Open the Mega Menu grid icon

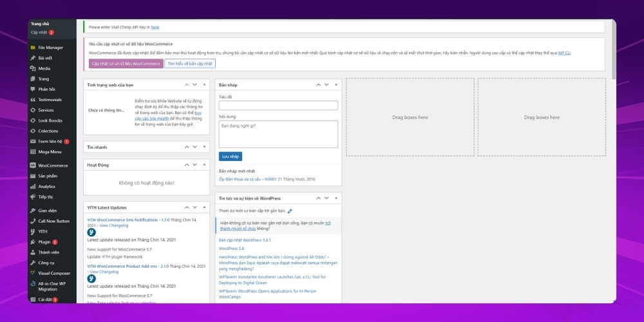coord(33,152)
